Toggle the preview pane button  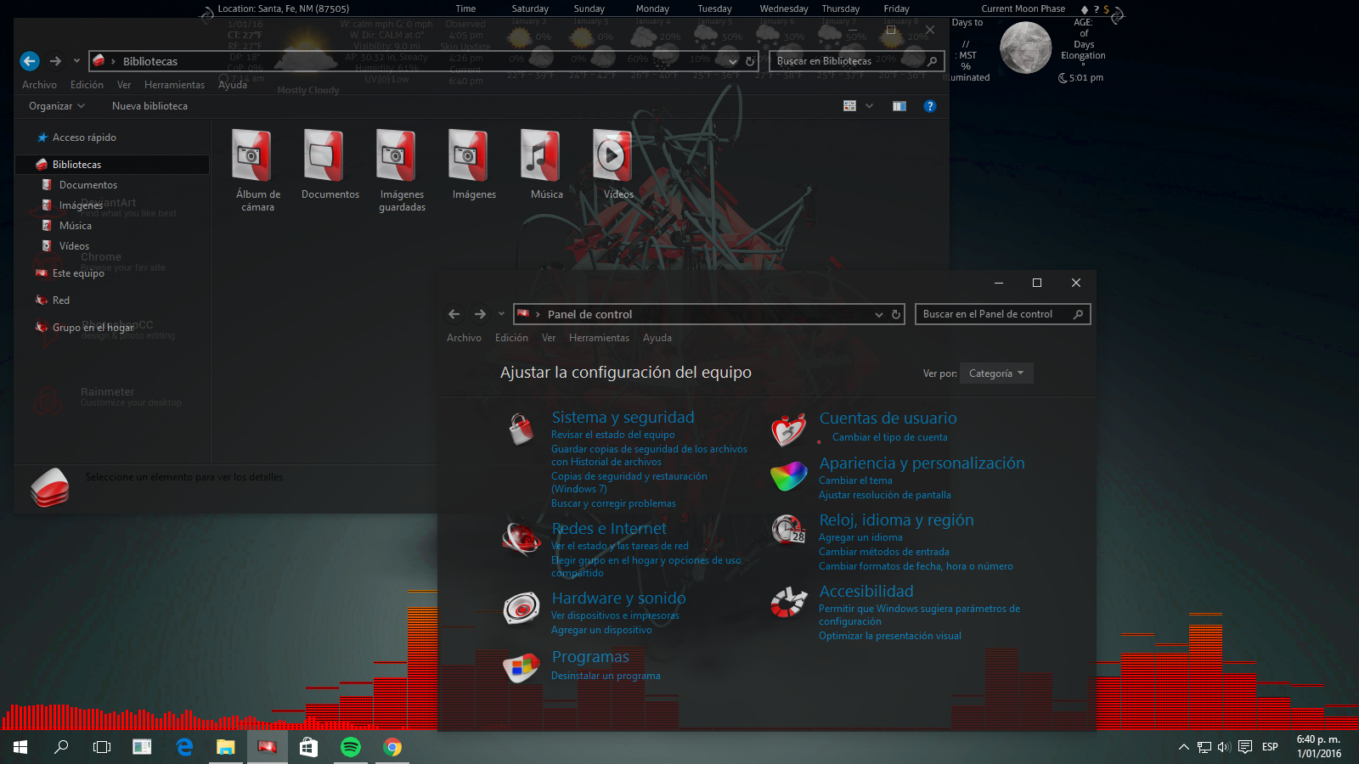click(x=899, y=106)
